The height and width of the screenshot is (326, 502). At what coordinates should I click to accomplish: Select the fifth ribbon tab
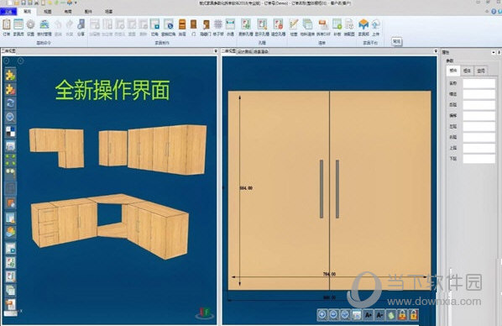point(88,12)
